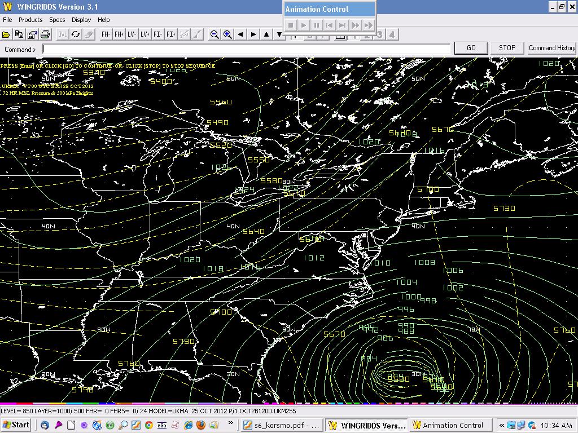Click the print toolbar icon
This screenshot has height=433, width=578.
45,34
